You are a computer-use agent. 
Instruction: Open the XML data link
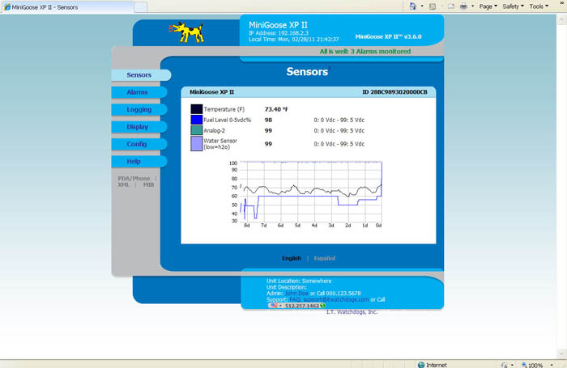pyautogui.click(x=123, y=184)
